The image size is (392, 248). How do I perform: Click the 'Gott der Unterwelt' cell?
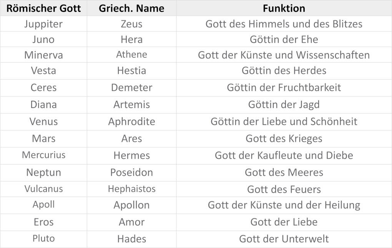tap(284, 239)
